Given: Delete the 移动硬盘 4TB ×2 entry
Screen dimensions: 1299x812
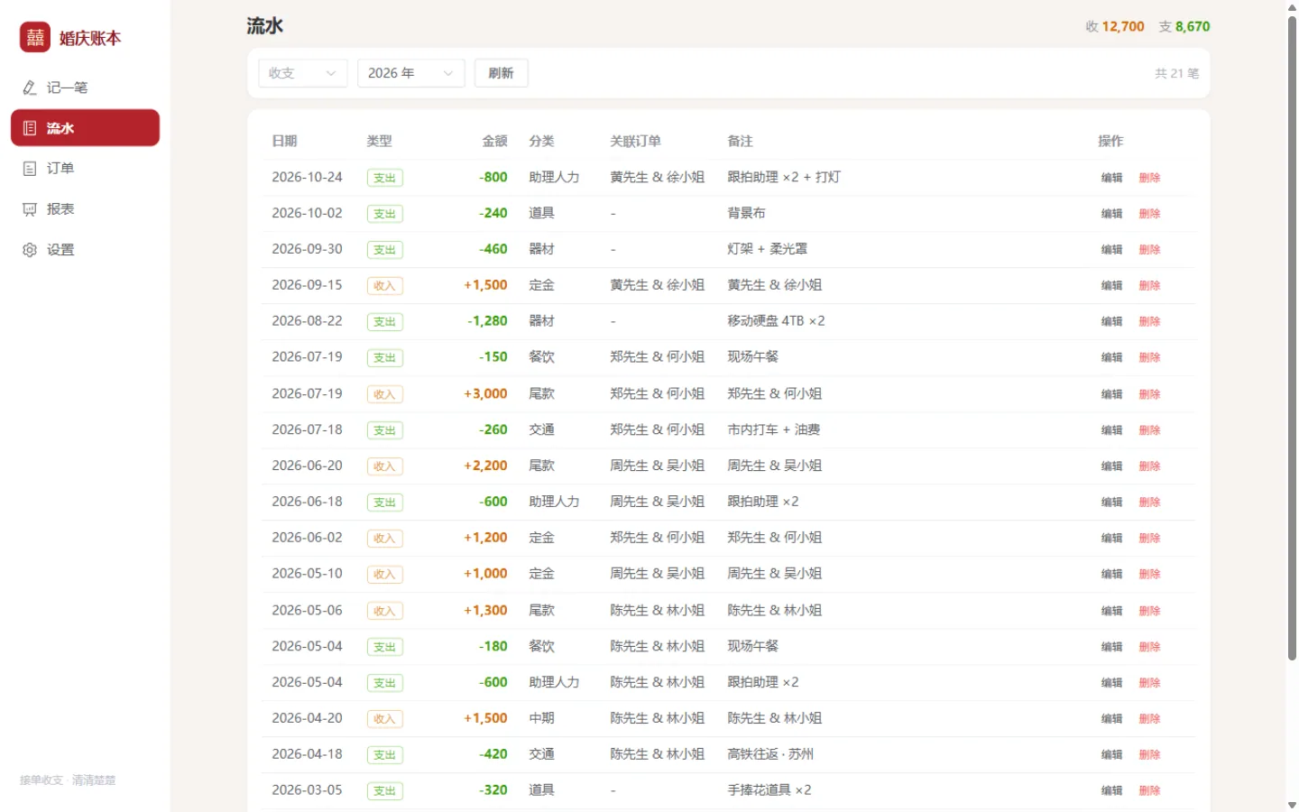Looking at the screenshot, I should (x=1149, y=322).
